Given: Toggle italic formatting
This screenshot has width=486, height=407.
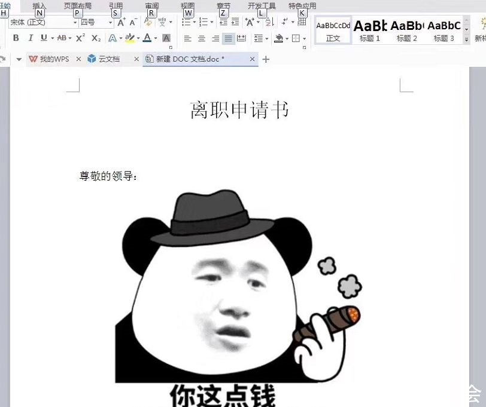Looking at the screenshot, I should click(x=31, y=38).
